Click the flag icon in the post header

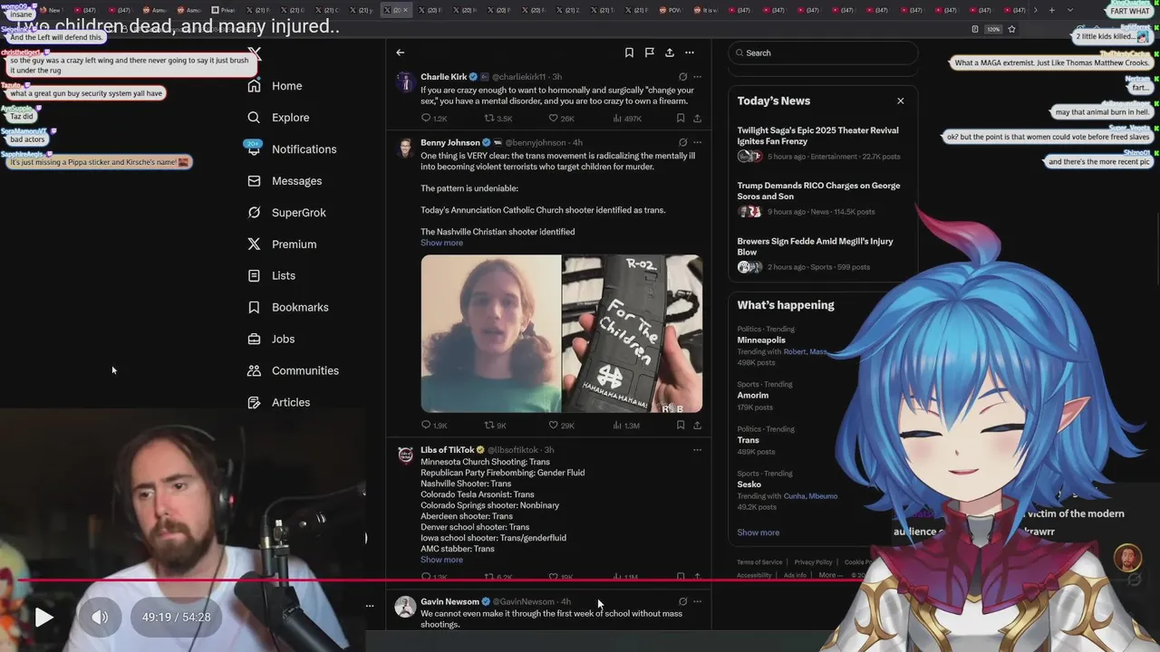click(x=649, y=53)
